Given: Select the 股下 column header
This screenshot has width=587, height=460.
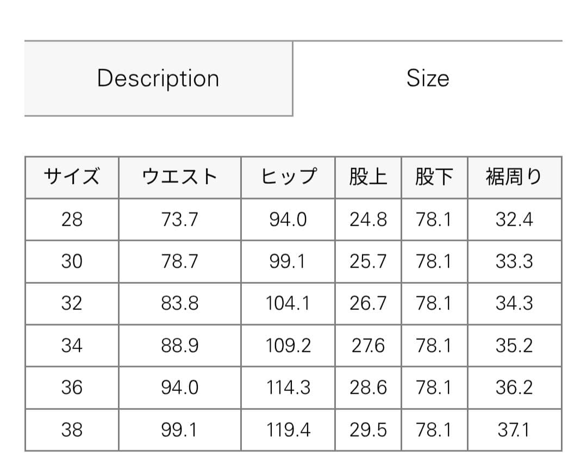Looking at the screenshot, I should pos(434,176).
